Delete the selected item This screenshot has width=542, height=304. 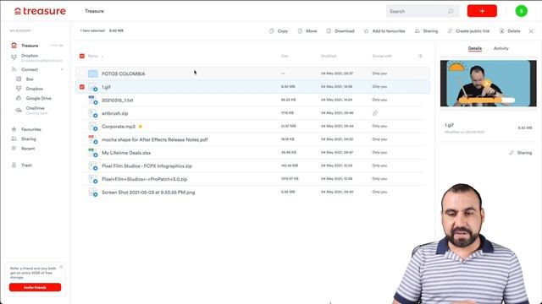click(510, 31)
